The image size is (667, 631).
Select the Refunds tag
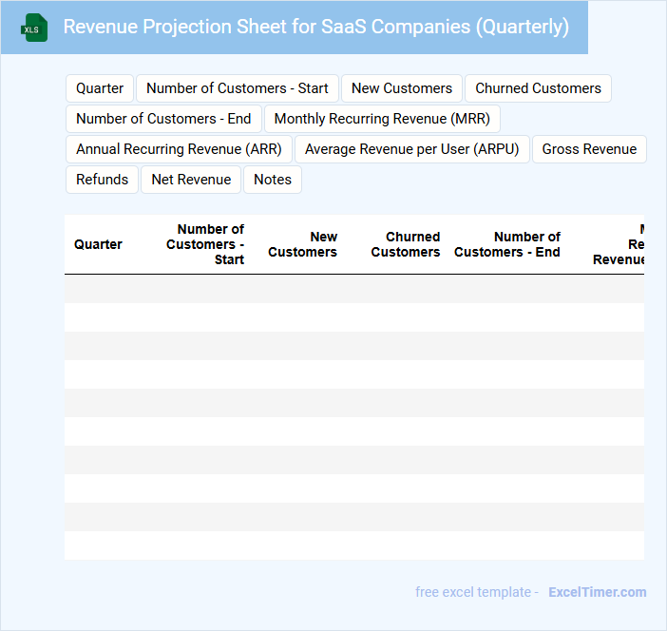tap(102, 180)
